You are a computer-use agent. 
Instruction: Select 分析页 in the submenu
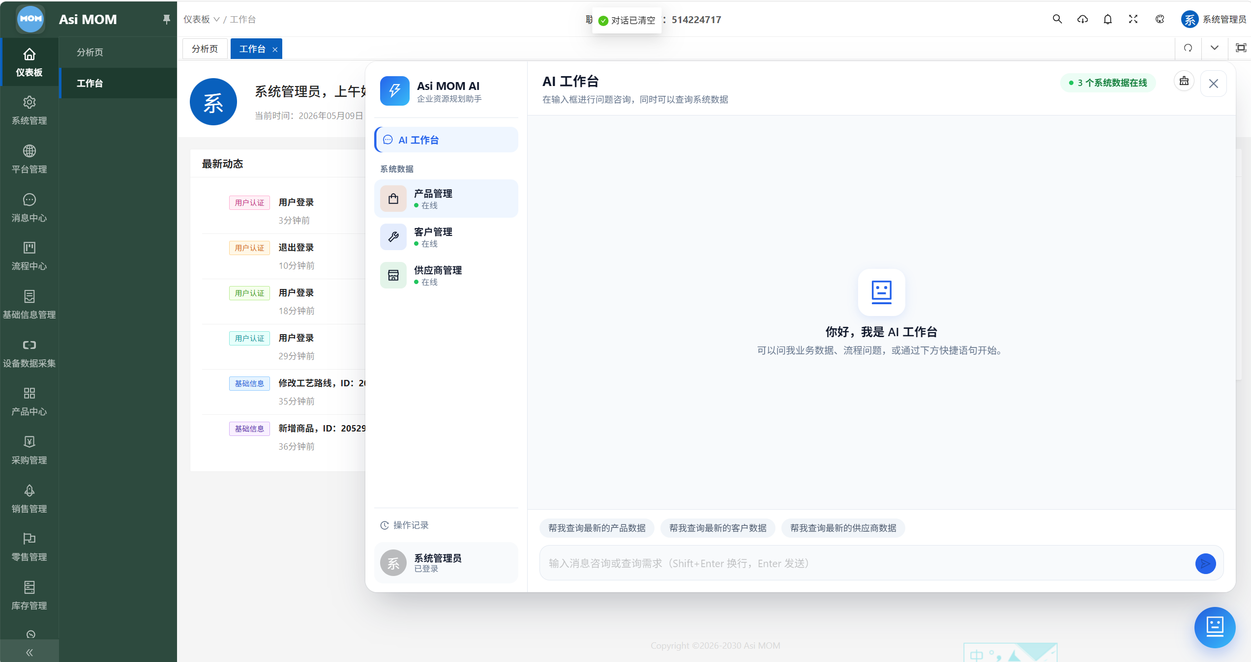click(118, 52)
